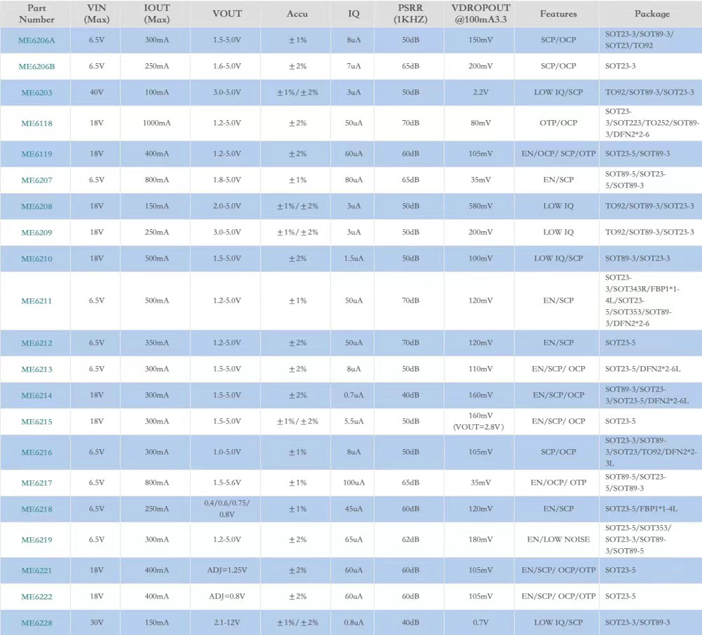The height and width of the screenshot is (635, 702).
Task: Select the ME6218 VOUT cell with 0.4/0.6/0.75/0.8V
Action: click(227, 509)
